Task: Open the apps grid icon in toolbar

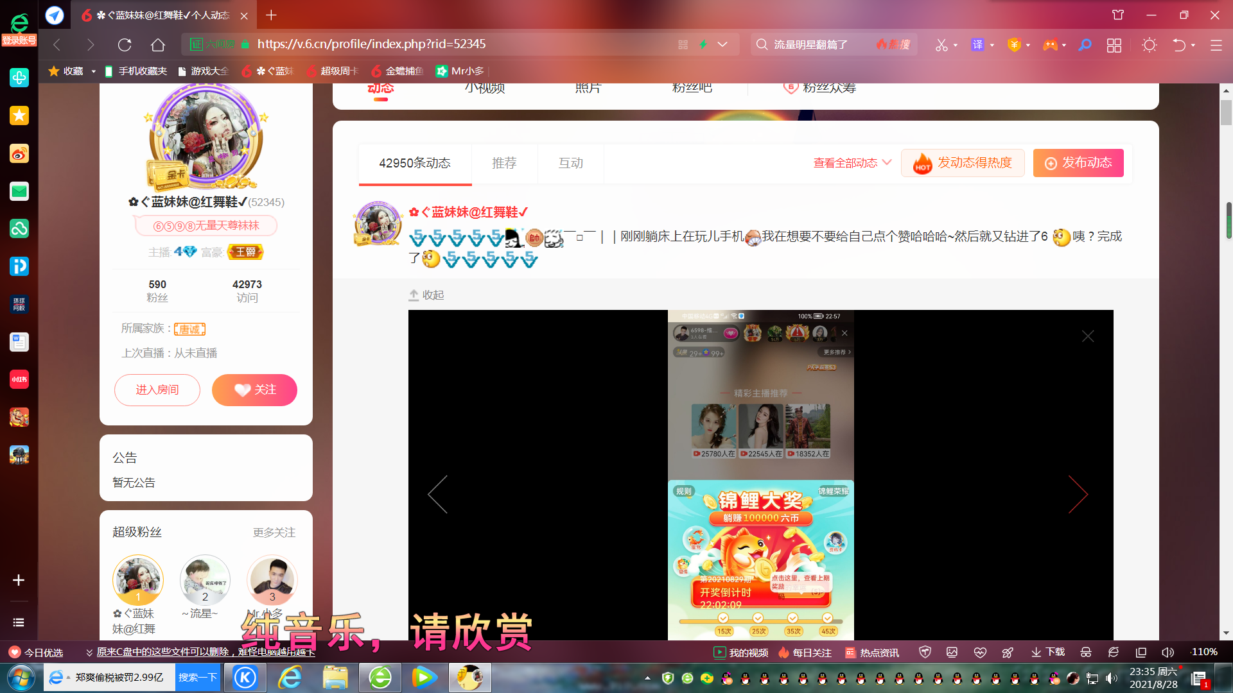Action: tap(1114, 45)
